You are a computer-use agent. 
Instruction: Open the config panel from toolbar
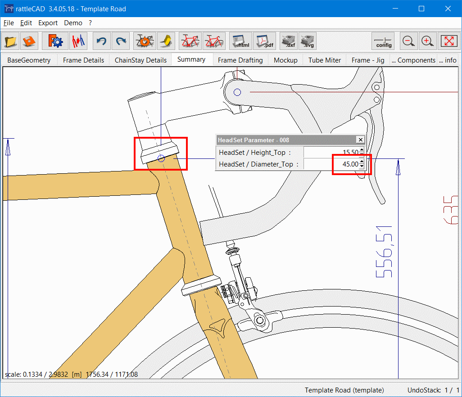[384, 41]
